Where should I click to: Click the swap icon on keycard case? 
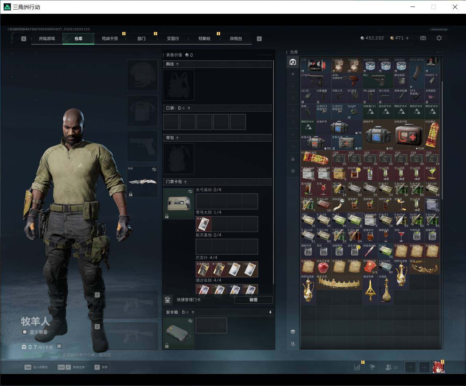pyautogui.click(x=190, y=191)
